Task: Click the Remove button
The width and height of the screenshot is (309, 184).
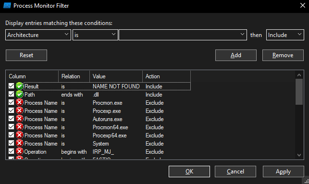Action: tap(283, 55)
